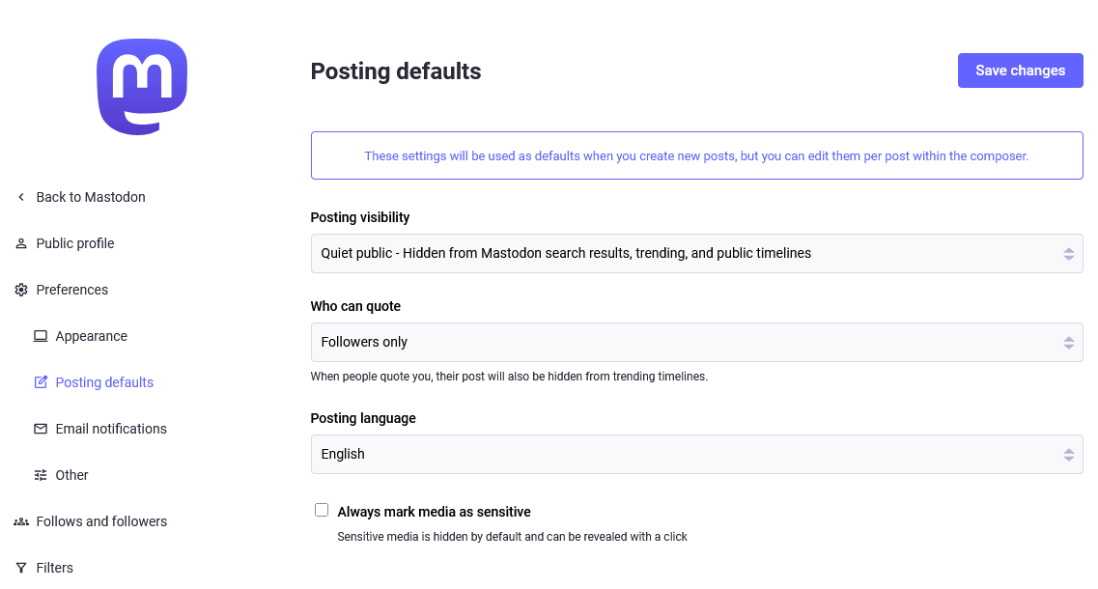Open the Appearance preferences page
This screenshot has height=589, width=1098.
tap(92, 336)
